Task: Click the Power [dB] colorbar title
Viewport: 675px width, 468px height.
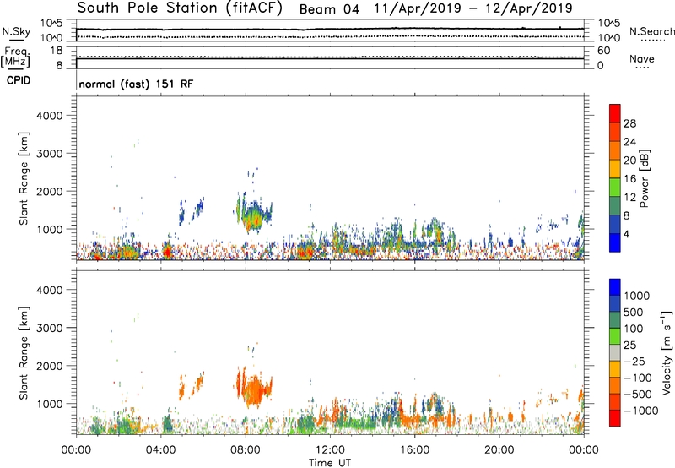Action: pyautogui.click(x=644, y=178)
